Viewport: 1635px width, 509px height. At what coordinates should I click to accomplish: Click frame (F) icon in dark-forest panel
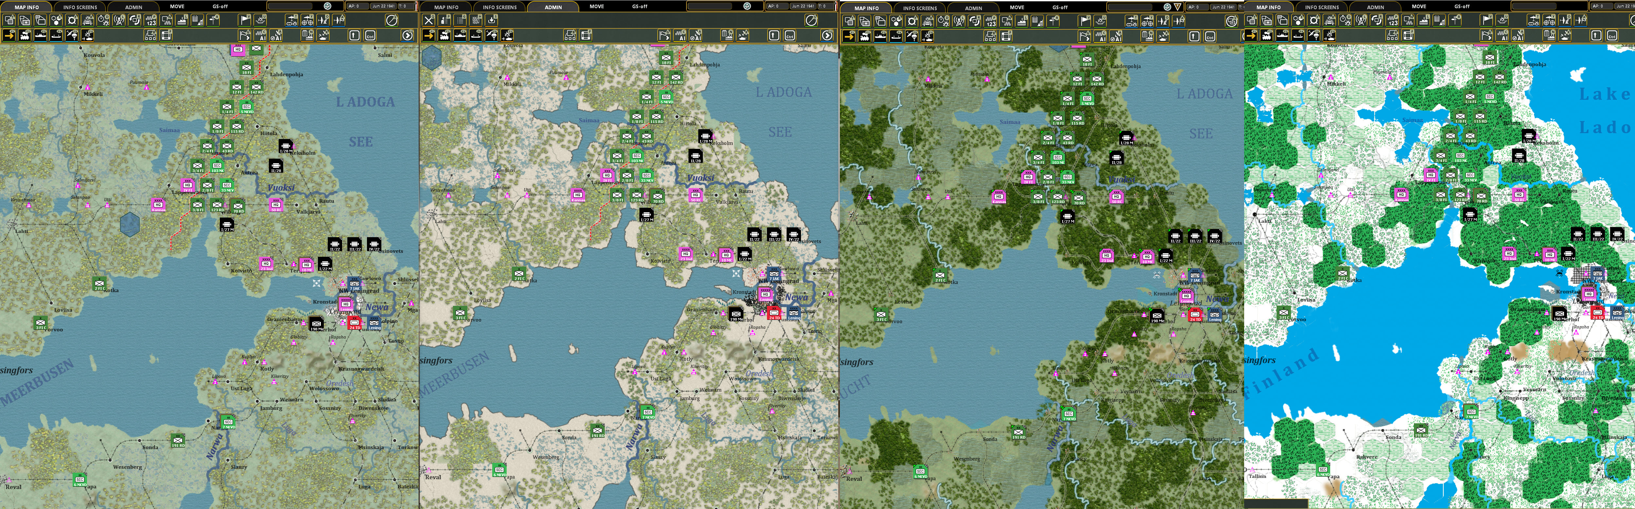pyautogui.click(x=1006, y=36)
